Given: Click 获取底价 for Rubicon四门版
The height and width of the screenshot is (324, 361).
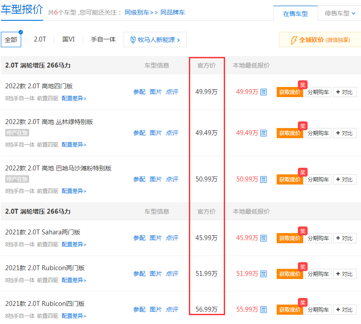Looking at the screenshot, I should point(290,310).
